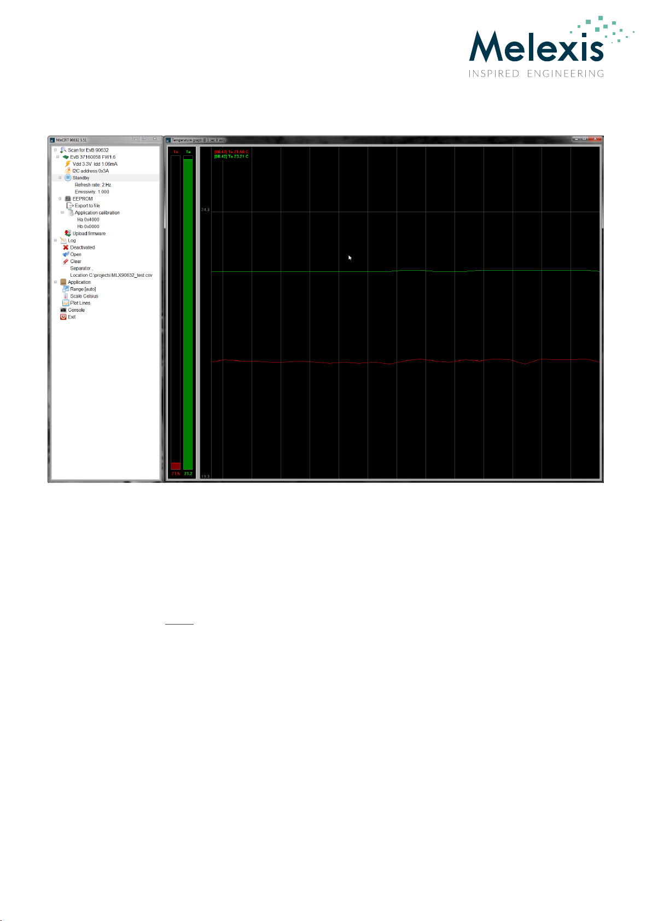The width and height of the screenshot is (652, 921).
Task: Click the green Ta readout in graph legend
Action: pyautogui.click(x=231, y=156)
